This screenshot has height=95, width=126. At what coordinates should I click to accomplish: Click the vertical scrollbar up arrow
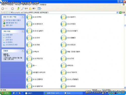click(125, 15)
